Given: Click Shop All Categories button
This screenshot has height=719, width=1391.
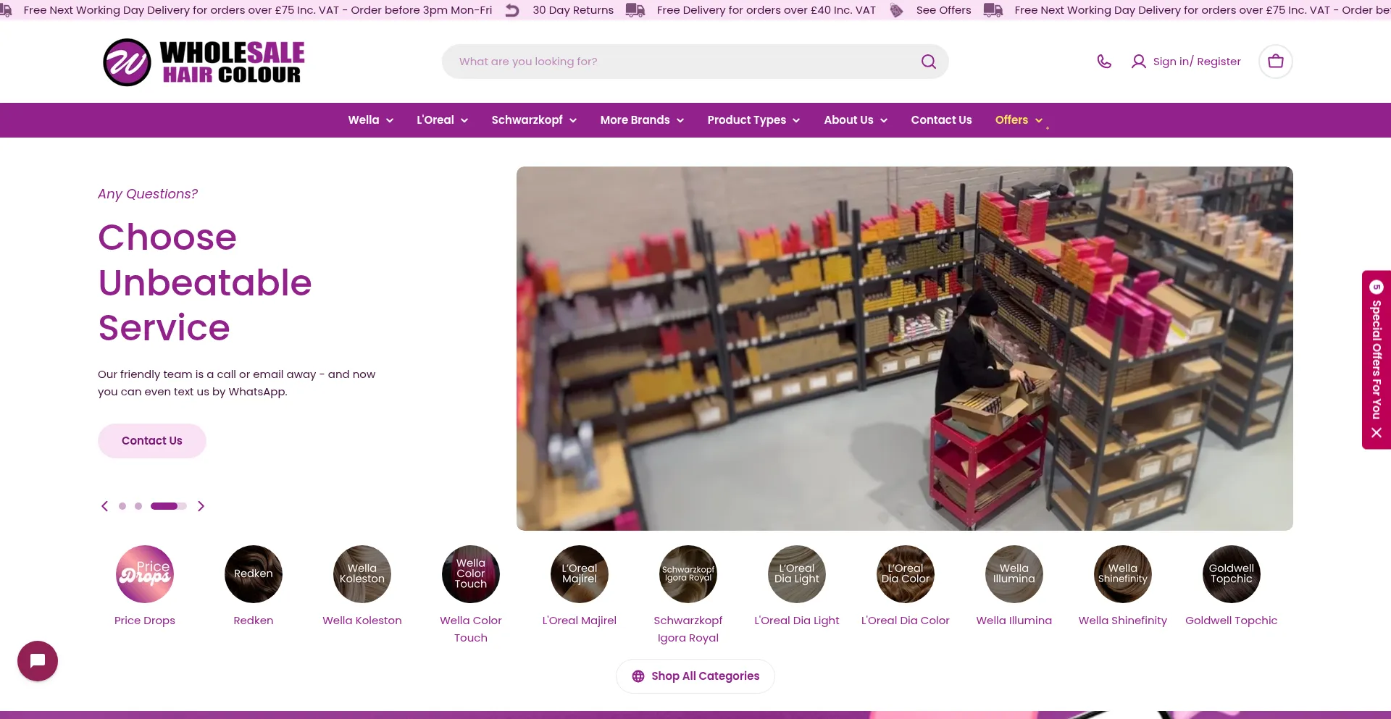Looking at the screenshot, I should click(x=695, y=676).
